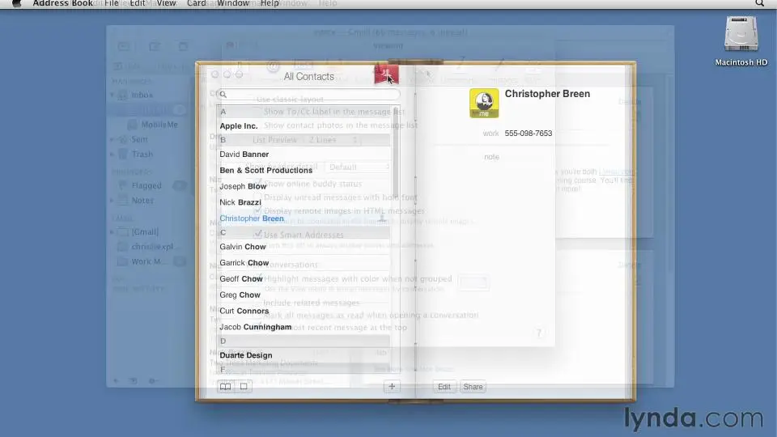Expand Inbox disclosure triangle in Mail

pos(112,95)
